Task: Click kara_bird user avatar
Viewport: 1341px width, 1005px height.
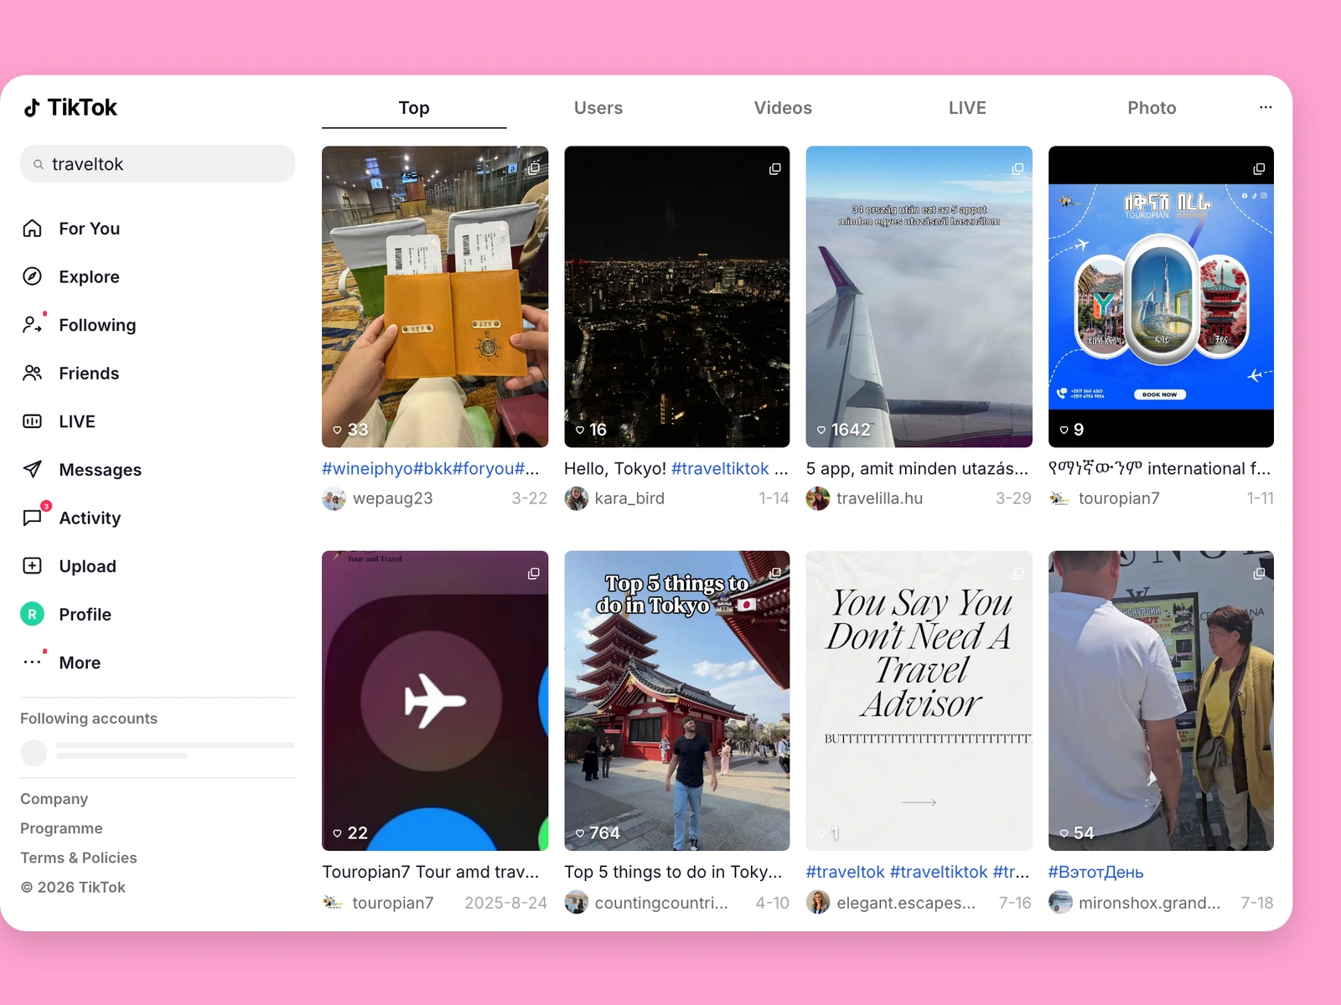Action: 576,498
